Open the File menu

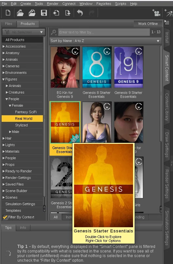coord(4,4)
